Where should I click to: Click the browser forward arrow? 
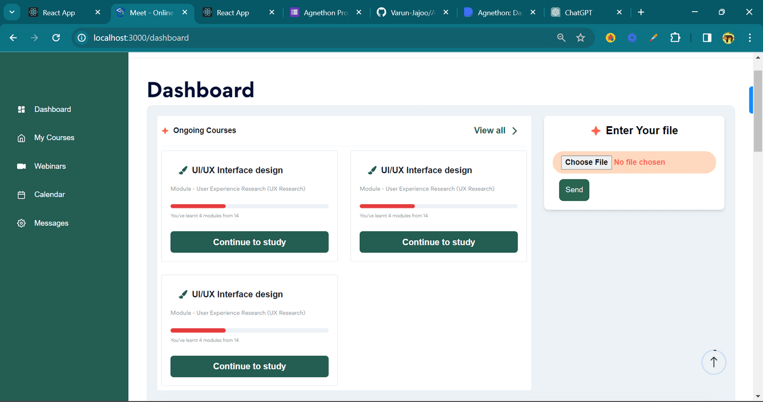pos(34,38)
